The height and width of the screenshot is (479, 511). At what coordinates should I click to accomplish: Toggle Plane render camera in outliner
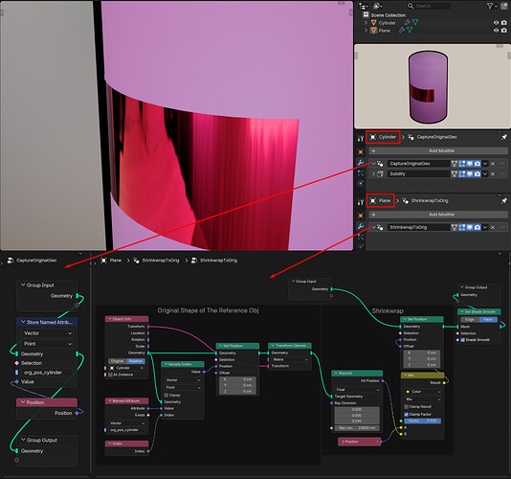[504, 31]
